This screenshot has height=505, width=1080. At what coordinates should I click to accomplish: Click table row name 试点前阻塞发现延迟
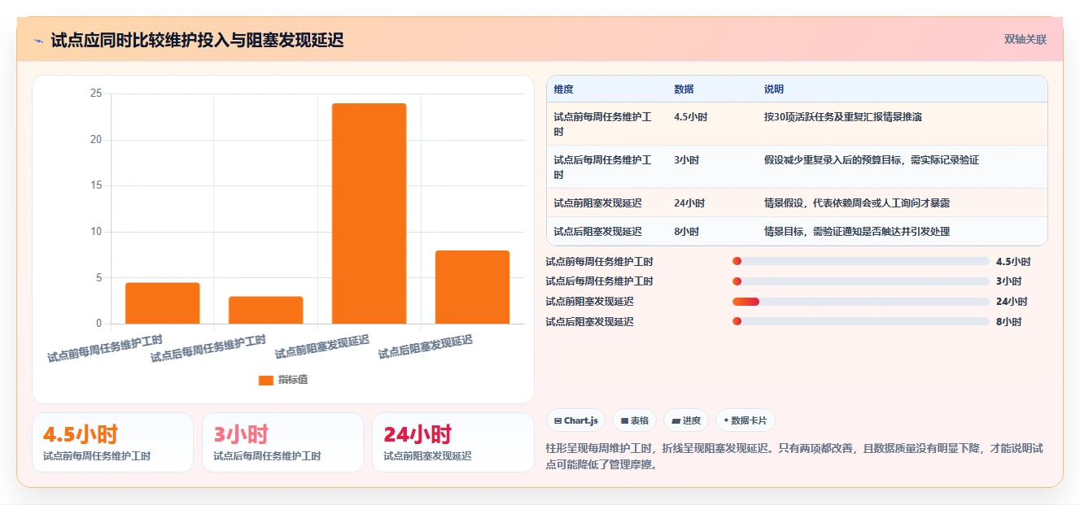pyautogui.click(x=598, y=203)
